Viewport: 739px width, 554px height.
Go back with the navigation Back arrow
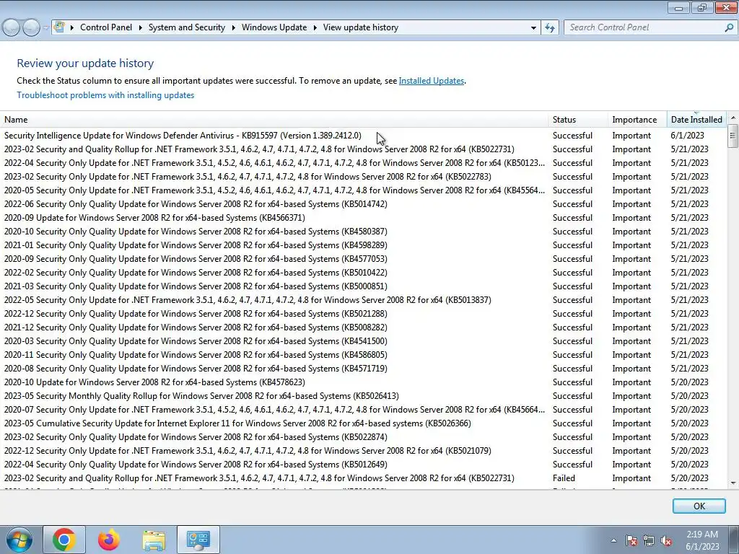[x=12, y=28]
